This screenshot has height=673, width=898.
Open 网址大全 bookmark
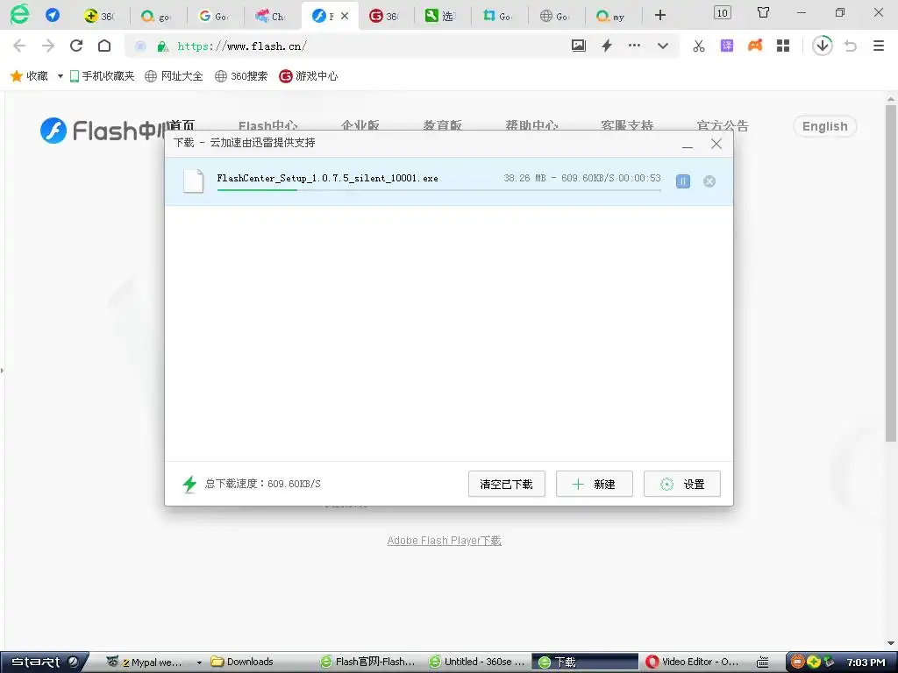point(174,76)
